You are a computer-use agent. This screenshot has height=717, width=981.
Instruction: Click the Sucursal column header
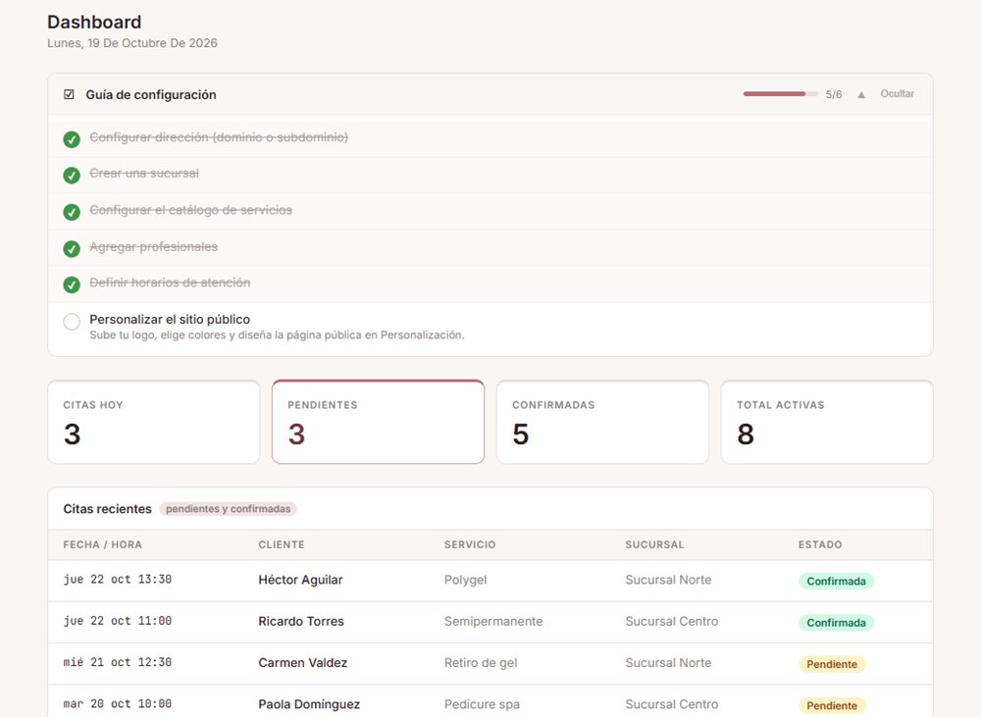654,544
